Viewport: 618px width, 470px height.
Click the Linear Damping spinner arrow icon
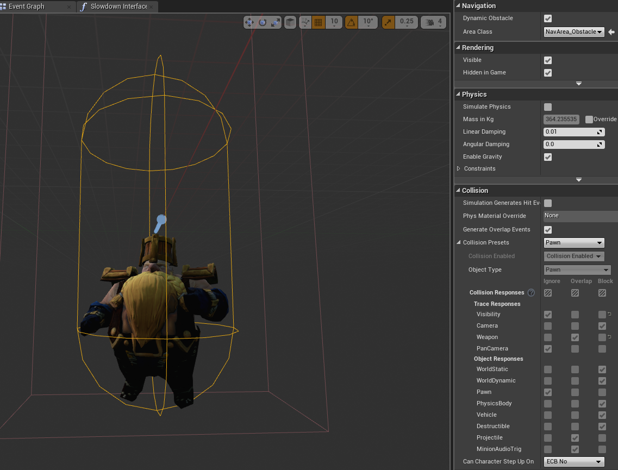pyautogui.click(x=600, y=132)
